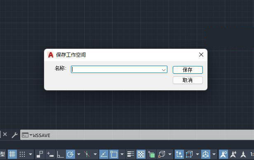Open 3D object snap dropdown
This screenshot has width=254, height=160.
click(170, 154)
